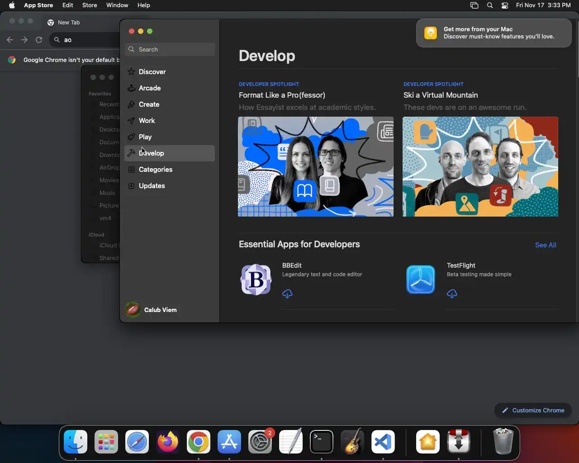The height and width of the screenshot is (463, 579).
Task: Open Finder from the Dock
Action: point(76,442)
